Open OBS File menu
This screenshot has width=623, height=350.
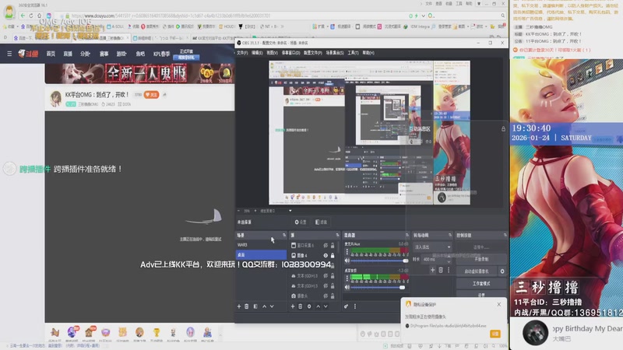click(x=242, y=53)
